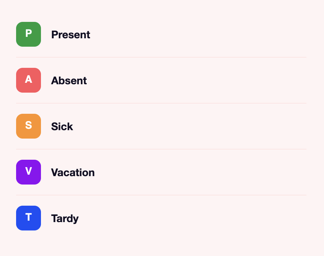Tap the blue T Tardy icon
The width and height of the screenshot is (324, 256).
pyautogui.click(x=29, y=218)
